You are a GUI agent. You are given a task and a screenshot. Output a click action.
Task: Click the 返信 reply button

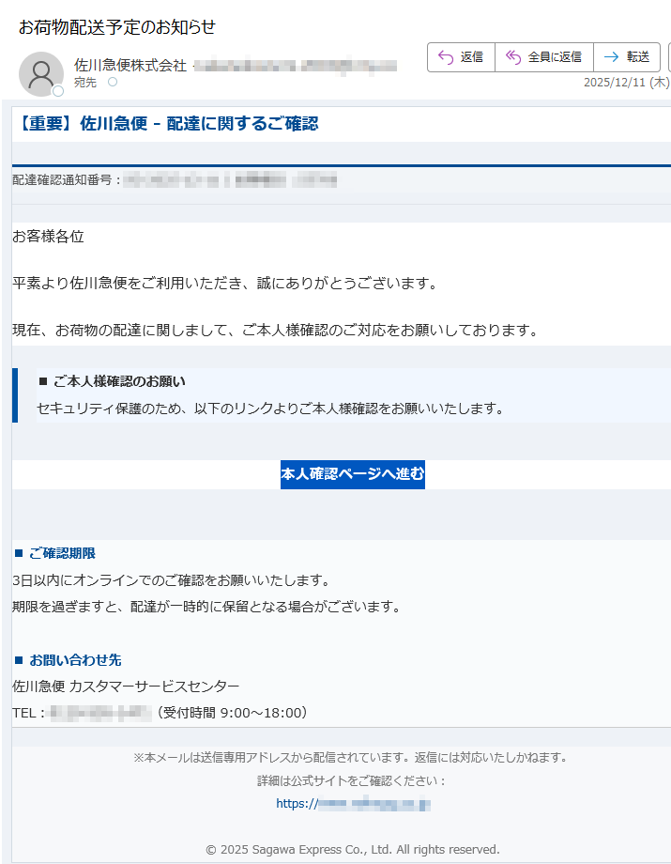[461, 57]
